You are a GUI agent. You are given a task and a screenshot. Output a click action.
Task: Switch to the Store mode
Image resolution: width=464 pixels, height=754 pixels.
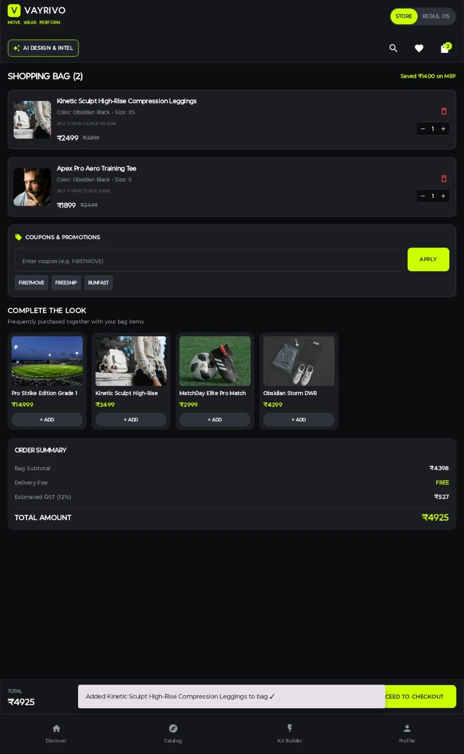(x=404, y=16)
